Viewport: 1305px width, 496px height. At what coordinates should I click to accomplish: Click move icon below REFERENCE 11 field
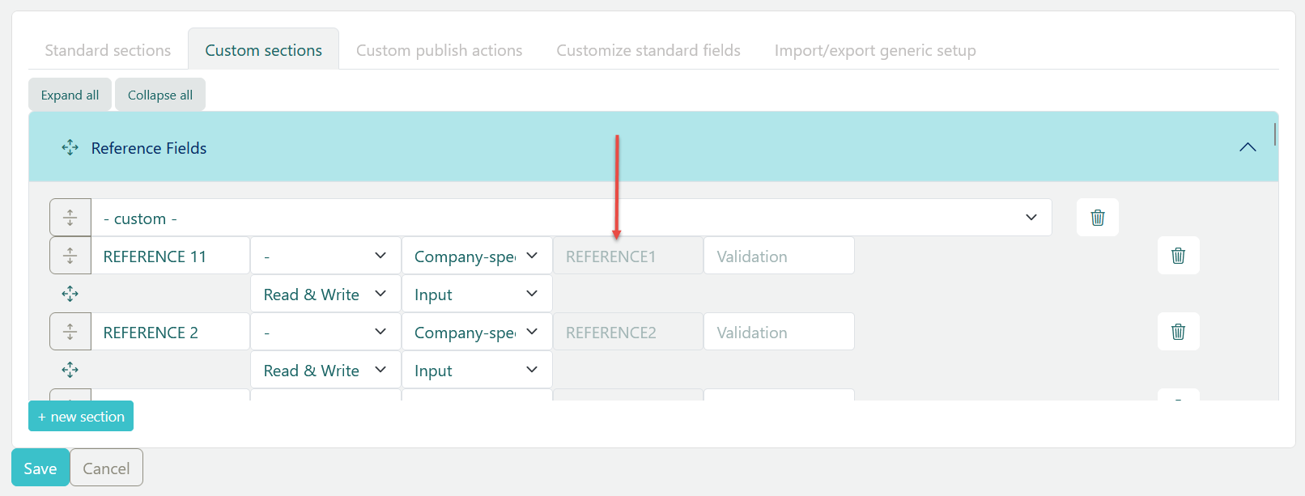(x=70, y=294)
